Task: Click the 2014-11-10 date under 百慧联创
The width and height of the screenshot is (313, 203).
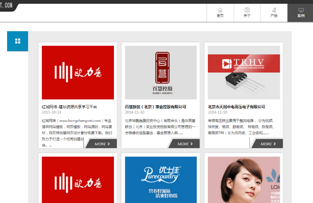Action: pyautogui.click(x=135, y=112)
